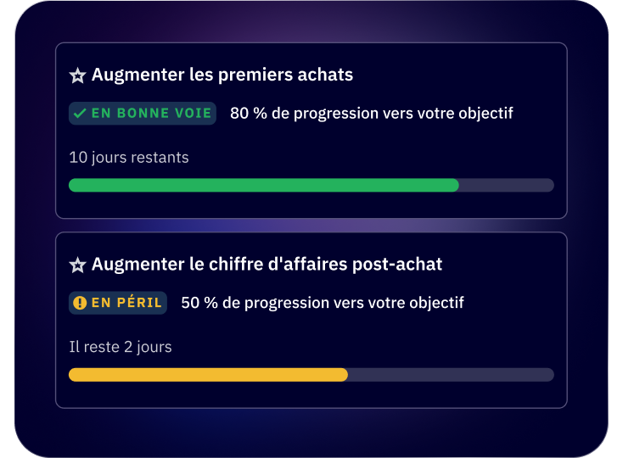623x458 pixels.
Task: Click the yellow warning exclamation icon
Action: 80,303
